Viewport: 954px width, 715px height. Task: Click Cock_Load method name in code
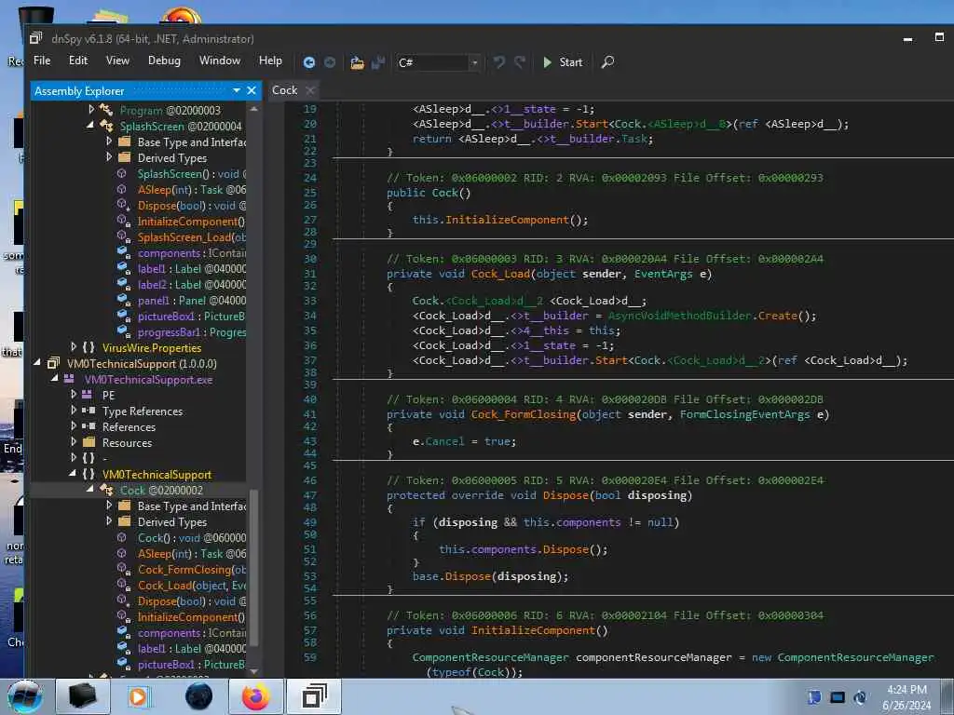pos(500,274)
